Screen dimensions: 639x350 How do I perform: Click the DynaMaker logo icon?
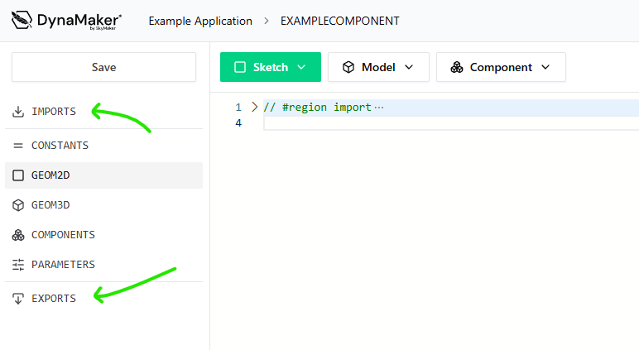click(x=22, y=21)
